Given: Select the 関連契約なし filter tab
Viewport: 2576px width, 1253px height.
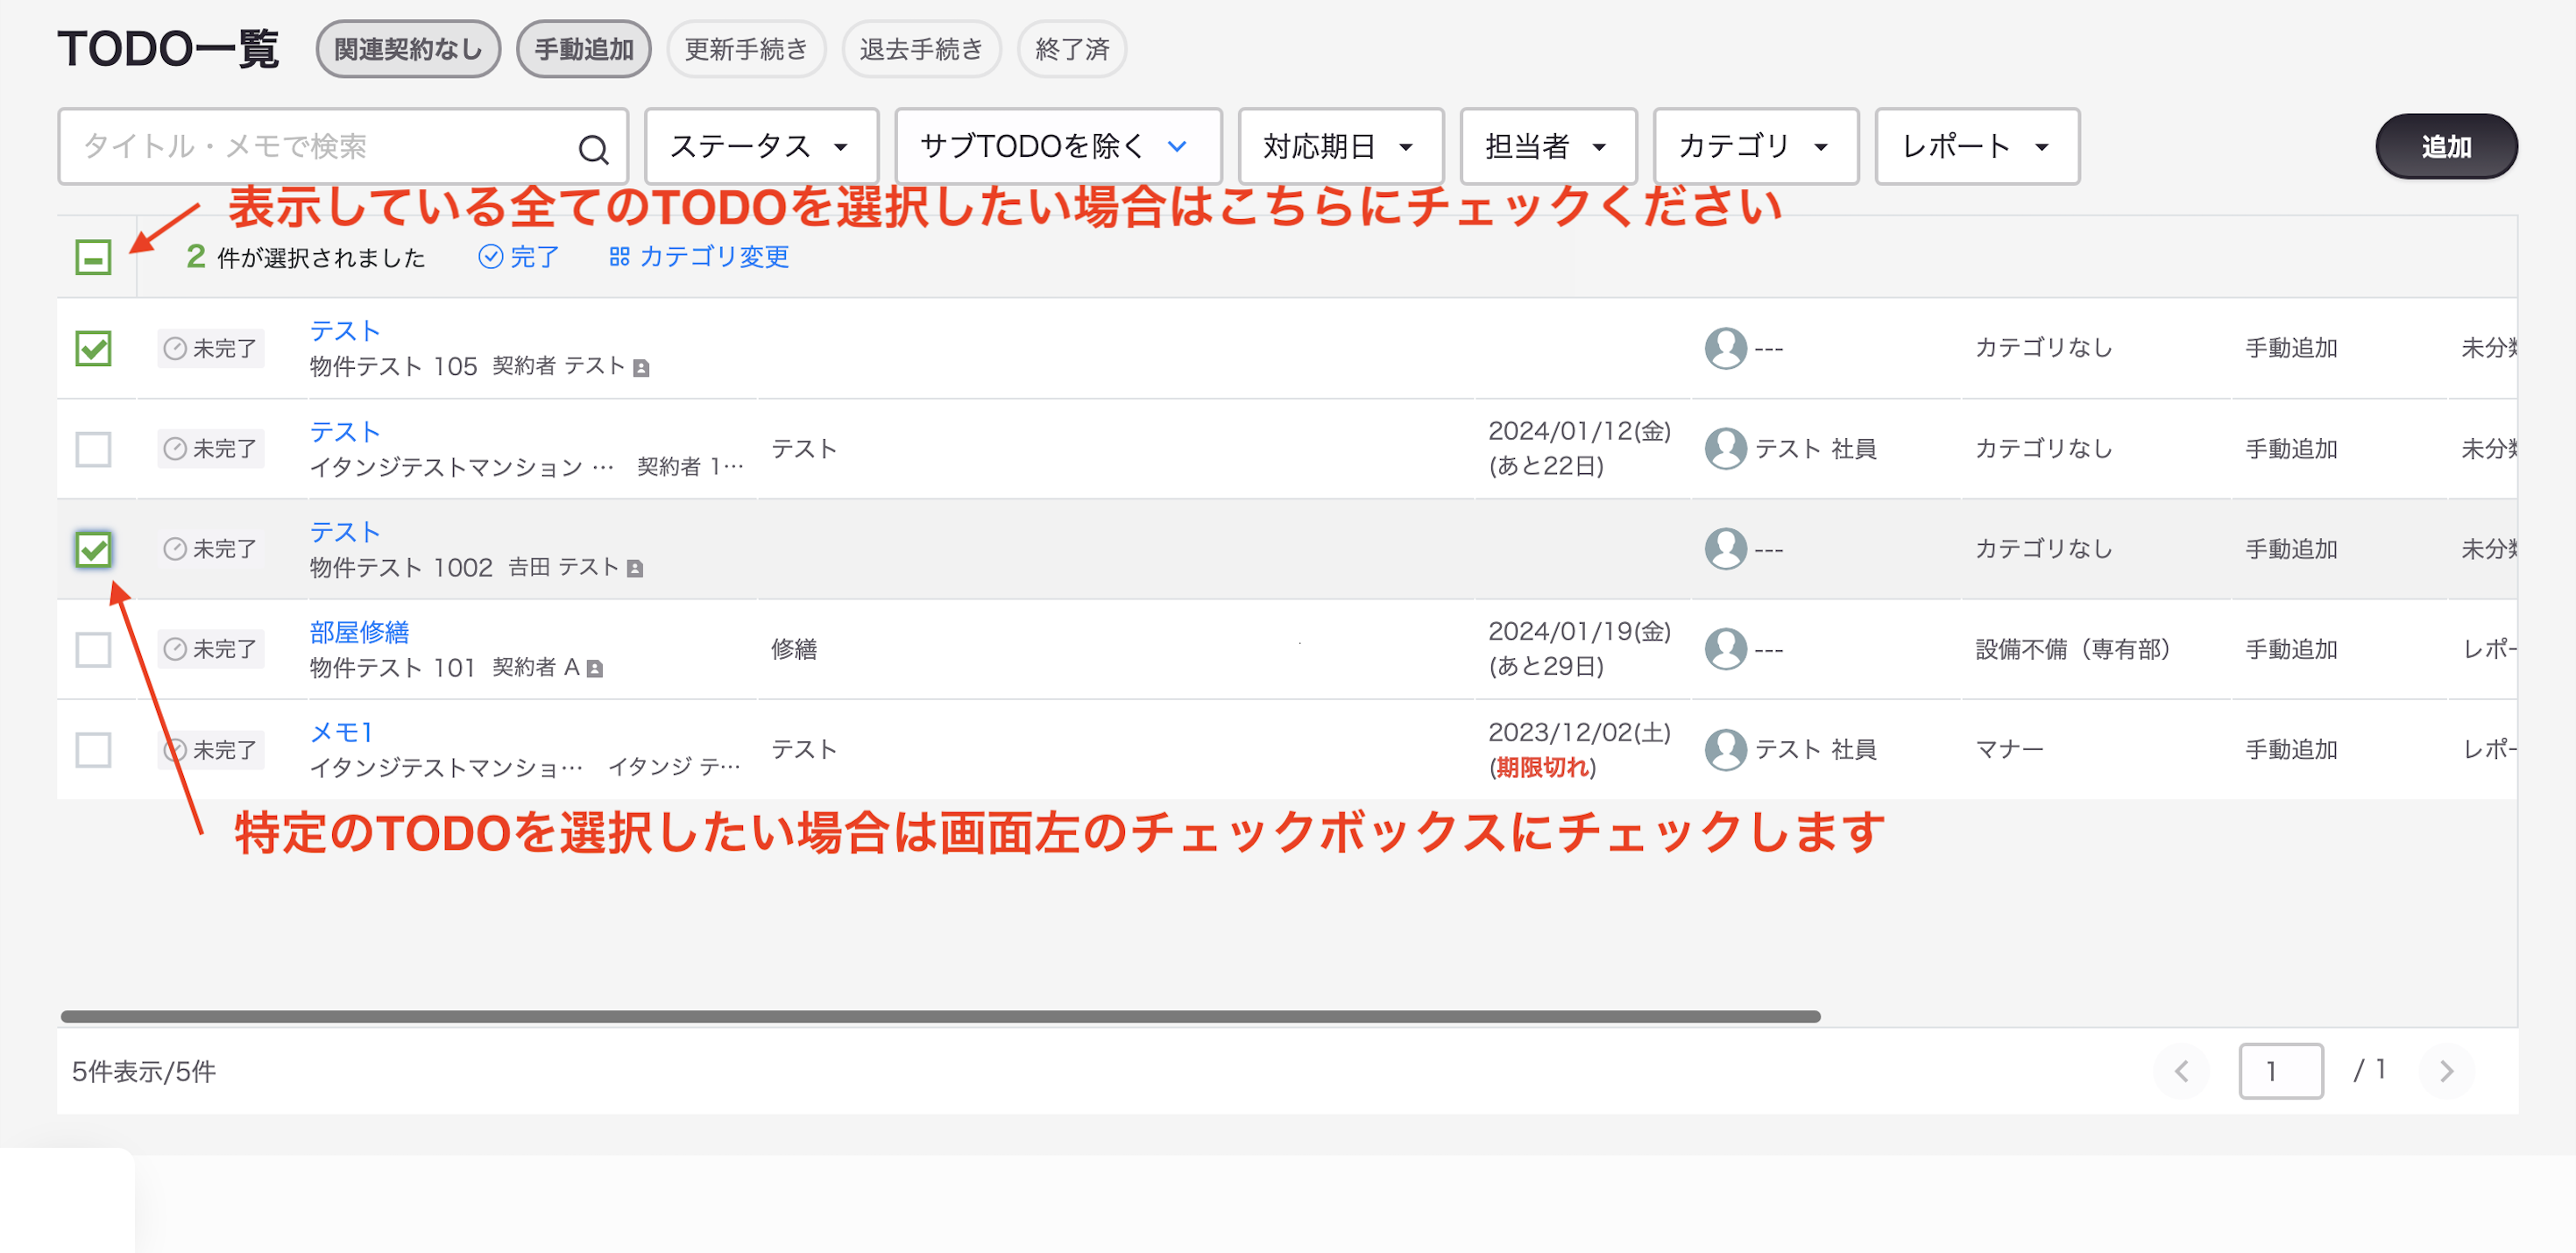Looking at the screenshot, I should pyautogui.click(x=408, y=49).
